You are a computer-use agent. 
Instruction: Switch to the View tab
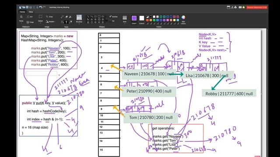pos(31,12)
